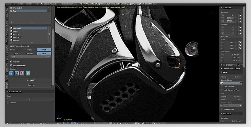Open the KIT OP side tab

[x=7, y=85]
